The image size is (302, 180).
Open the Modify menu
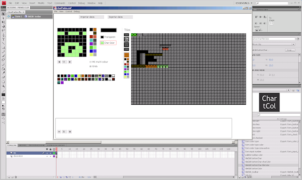(41, 3)
